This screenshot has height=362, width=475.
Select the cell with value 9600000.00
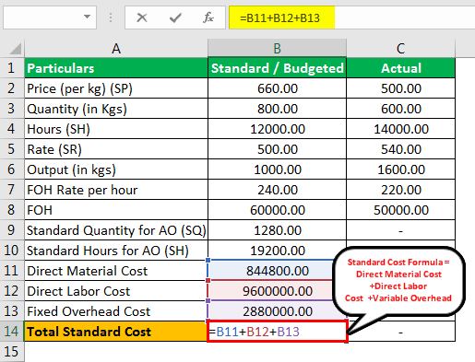277,291
